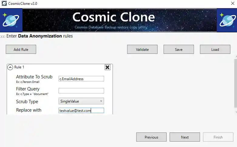Click the 'Ex: c.Person.Email' hint text

(28, 82)
